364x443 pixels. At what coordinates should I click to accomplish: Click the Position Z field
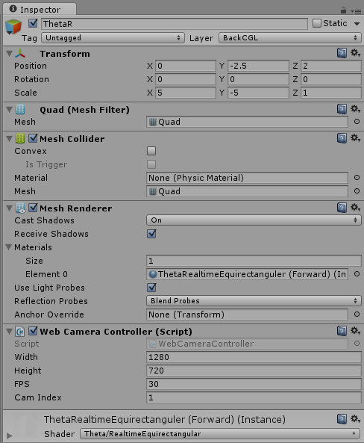coord(331,66)
